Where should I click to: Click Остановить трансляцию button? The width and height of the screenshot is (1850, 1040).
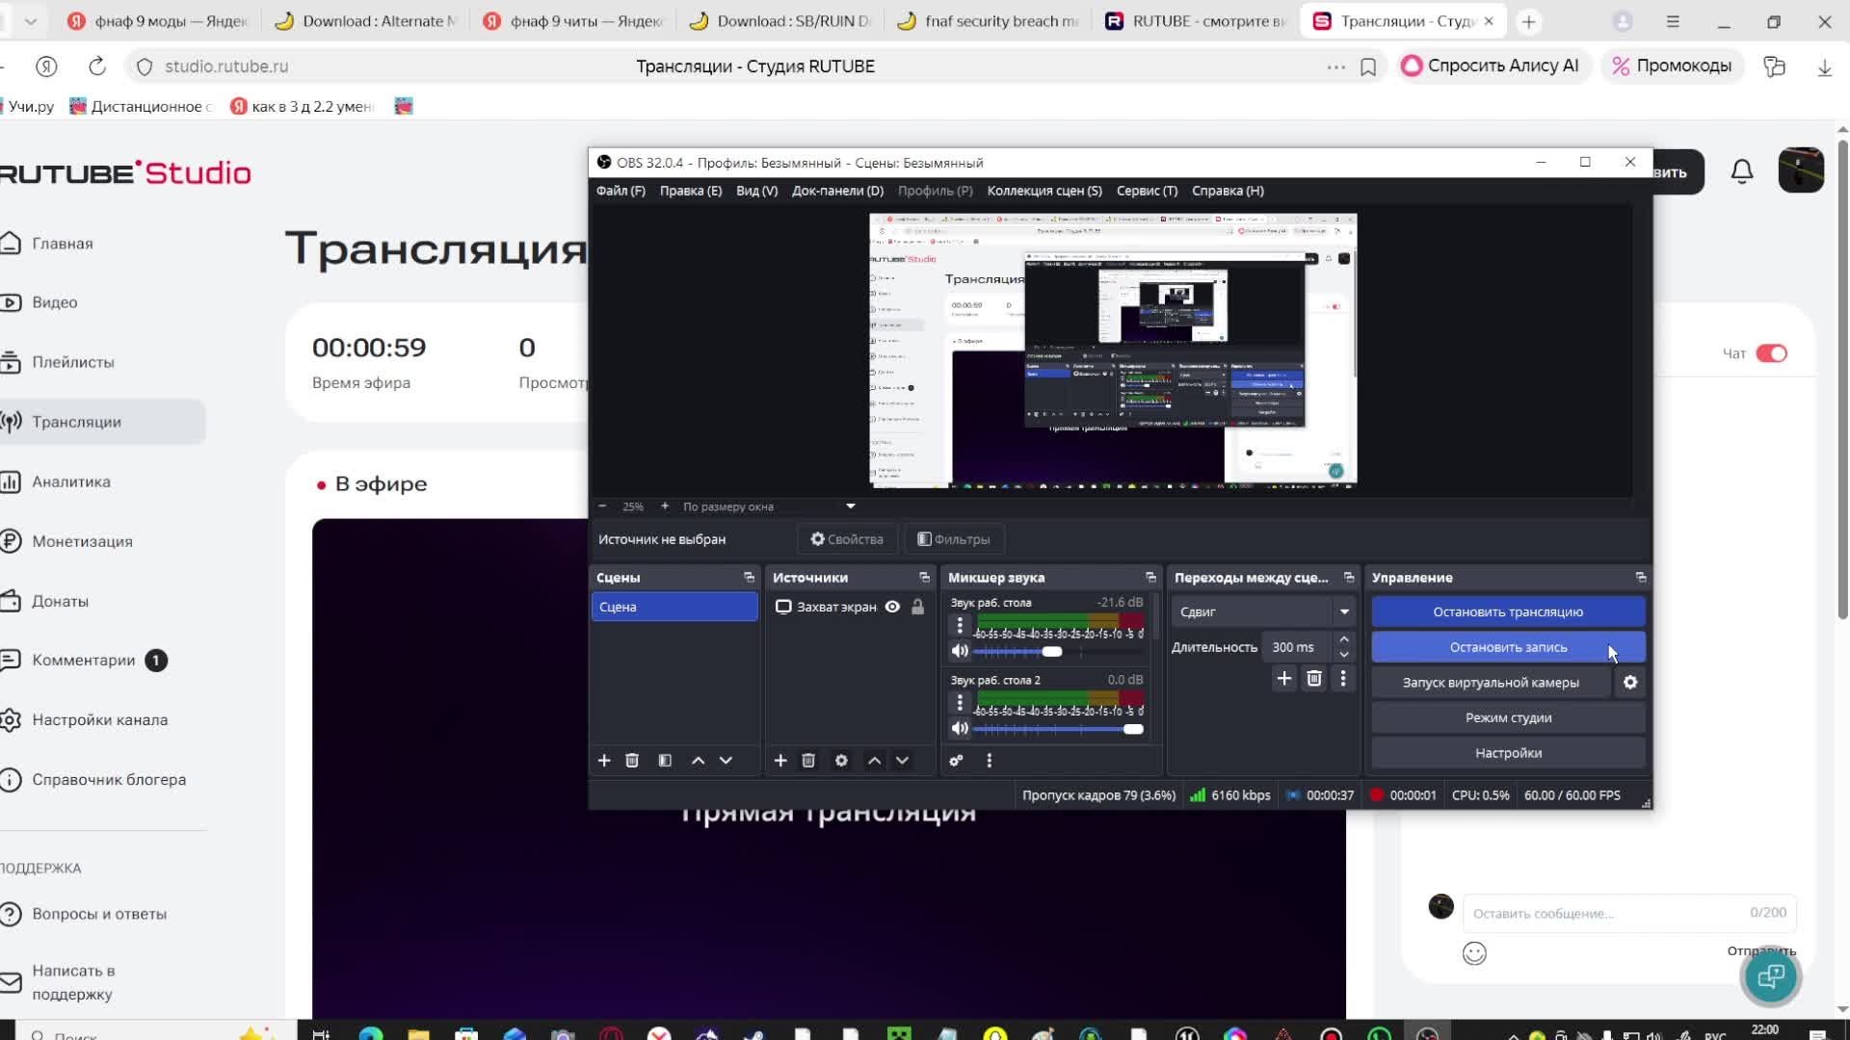[1507, 611]
